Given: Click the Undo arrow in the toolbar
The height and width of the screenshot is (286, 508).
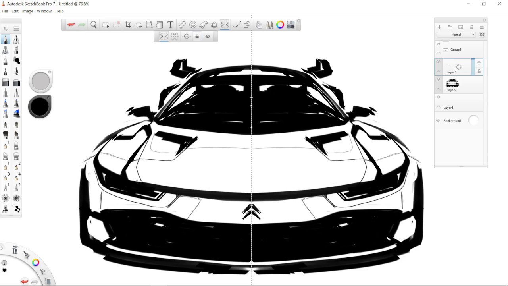Looking at the screenshot, I should pos(71,25).
